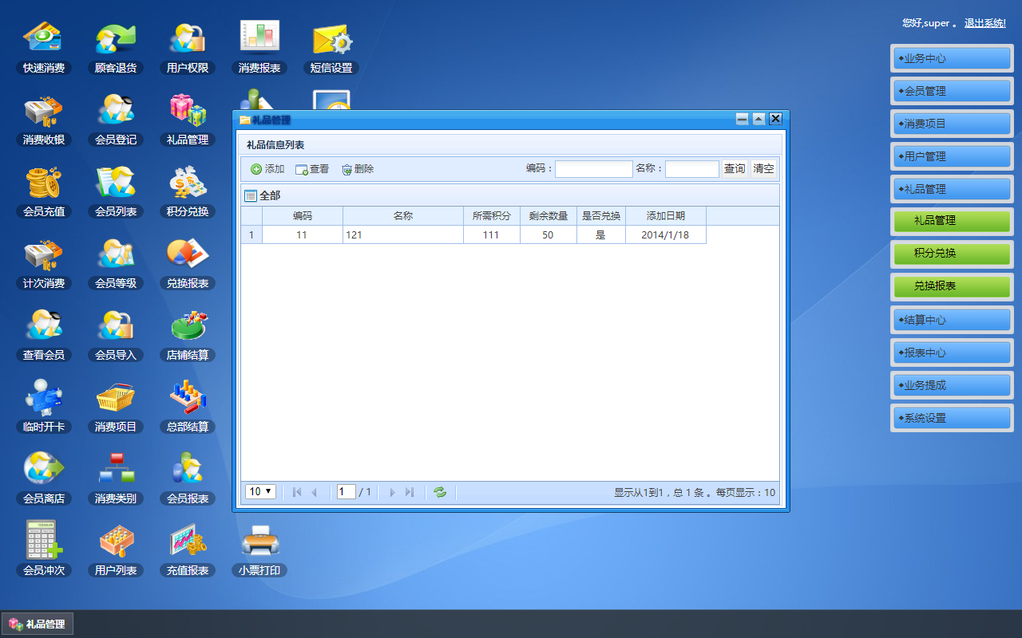Click the 礼品管理 taskbar button
Viewport: 1022px width, 638px height.
(38, 624)
